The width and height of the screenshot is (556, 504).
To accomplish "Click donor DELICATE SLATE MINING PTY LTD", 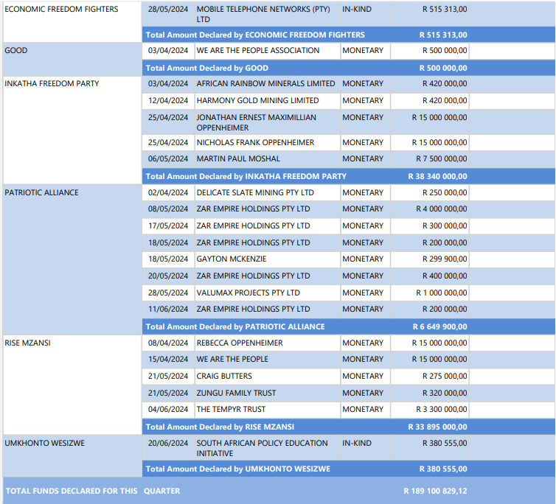I will (x=255, y=193).
